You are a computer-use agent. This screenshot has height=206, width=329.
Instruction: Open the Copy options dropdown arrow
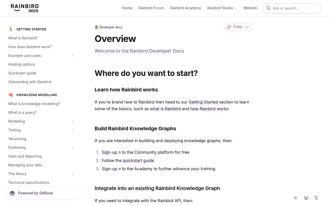click(248, 27)
